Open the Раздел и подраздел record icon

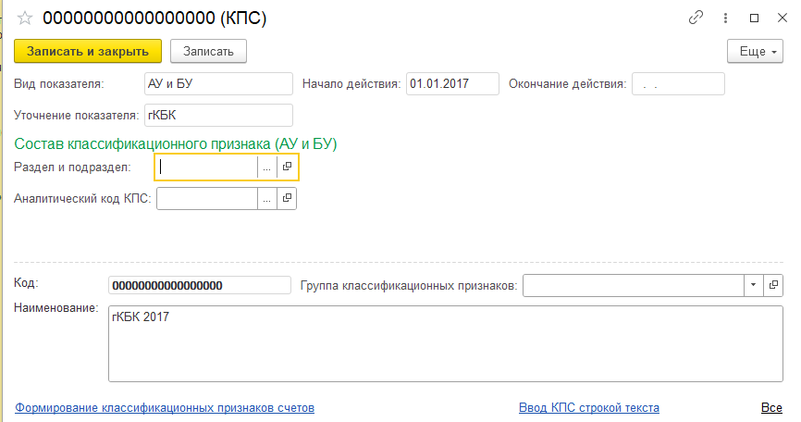[287, 167]
